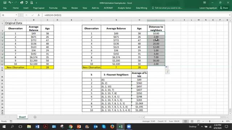Image resolution: width=232 pixels, height=130 pixels.
Task: Switch to the Insert ribbon tab
Action: click(26, 8)
